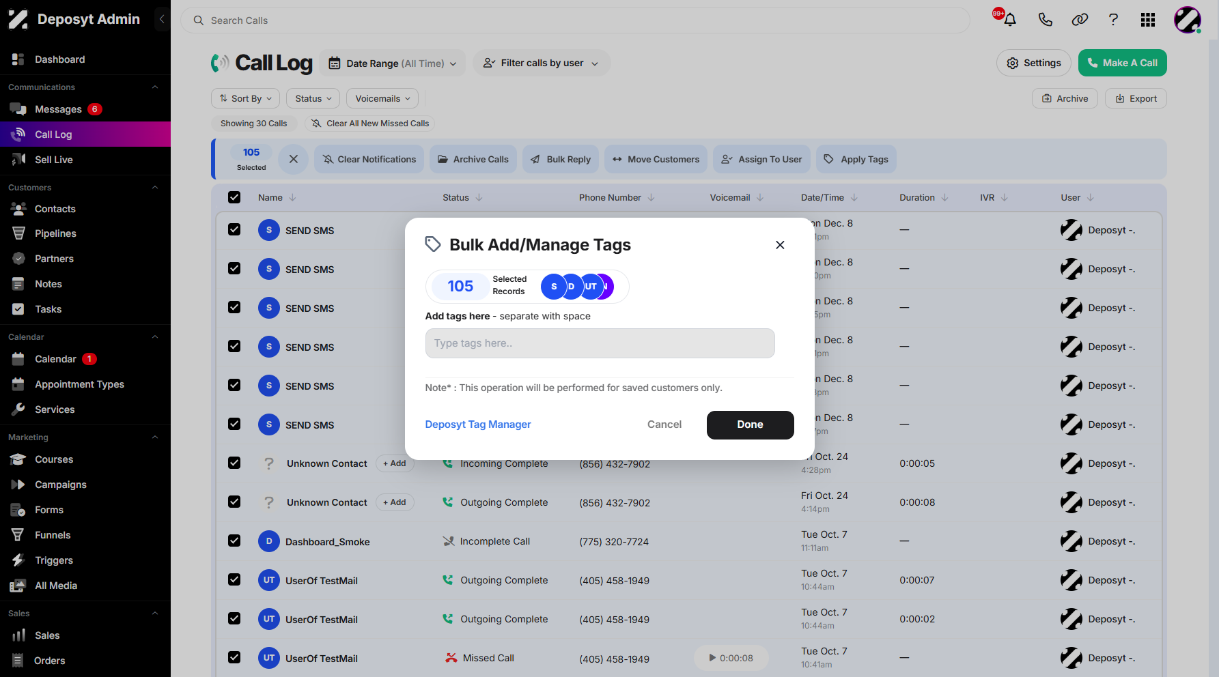Viewport: 1219px width, 677px height.
Task: Click the phone dialer icon in header
Action: click(1045, 20)
